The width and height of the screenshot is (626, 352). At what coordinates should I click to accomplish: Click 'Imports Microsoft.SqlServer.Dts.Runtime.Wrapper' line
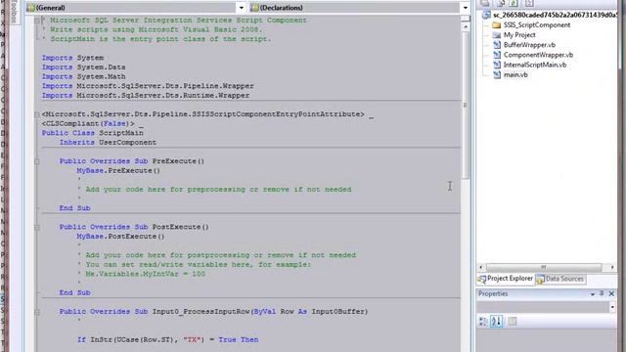[146, 96]
